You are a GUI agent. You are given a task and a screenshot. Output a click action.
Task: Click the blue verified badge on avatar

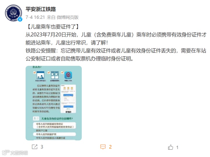click(x=20, y=19)
